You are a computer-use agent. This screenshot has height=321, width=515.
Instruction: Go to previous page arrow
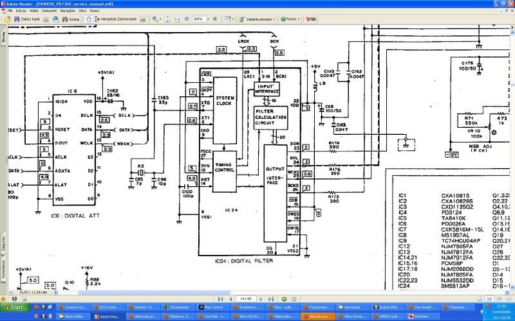230,299
